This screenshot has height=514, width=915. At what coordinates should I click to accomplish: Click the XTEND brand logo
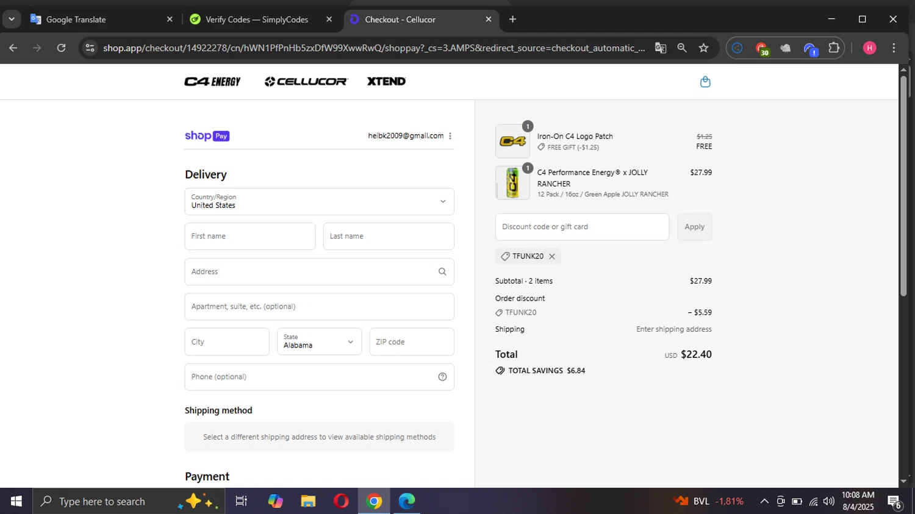click(386, 81)
